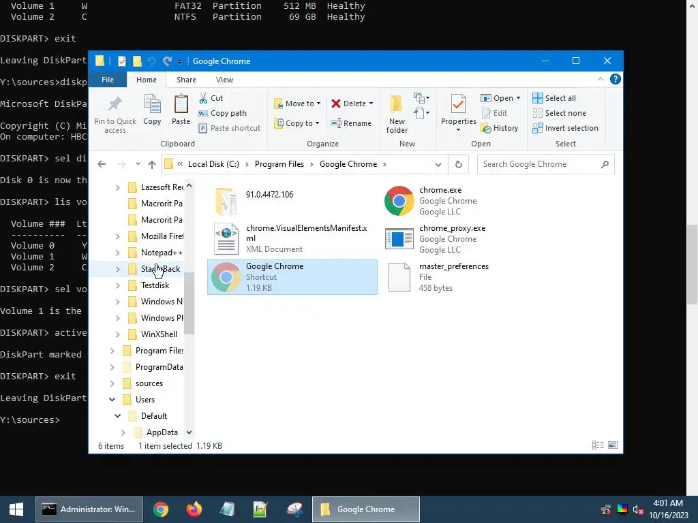Click the clock showing 4:01 AM
698x523 pixels.
coord(668,503)
